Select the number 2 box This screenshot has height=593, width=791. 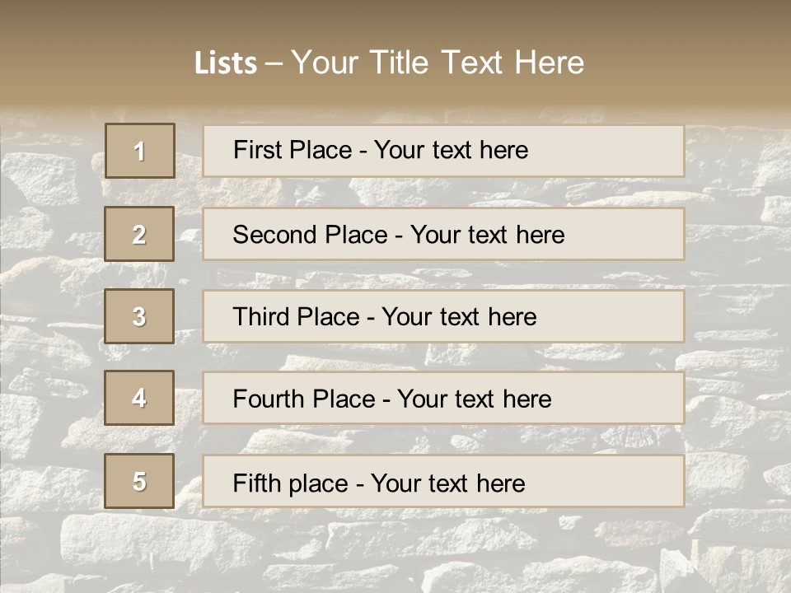pos(139,233)
